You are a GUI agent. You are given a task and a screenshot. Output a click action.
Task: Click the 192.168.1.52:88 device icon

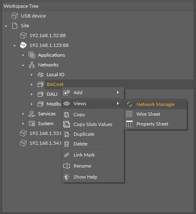coord(23,35)
